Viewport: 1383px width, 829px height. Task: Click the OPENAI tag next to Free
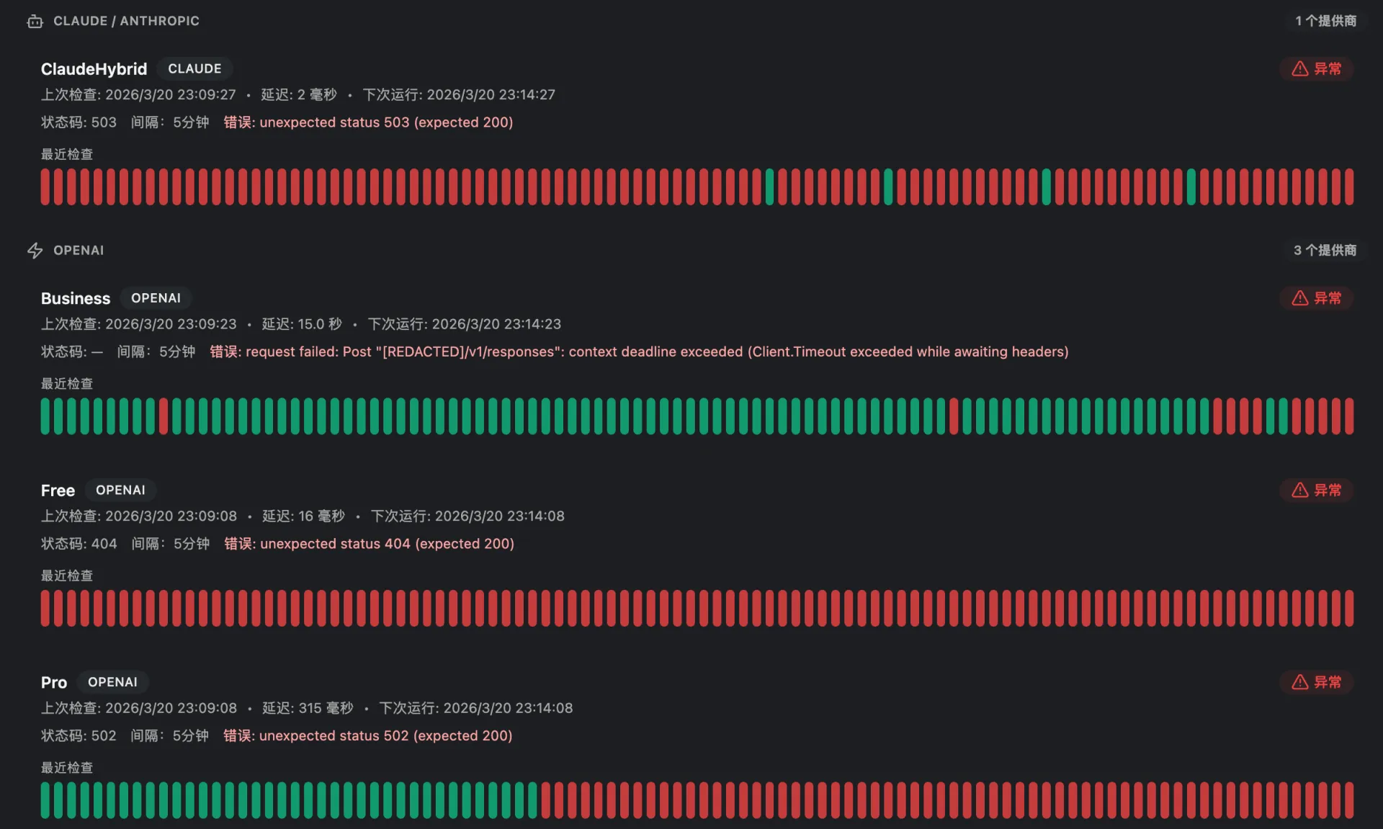pos(120,490)
